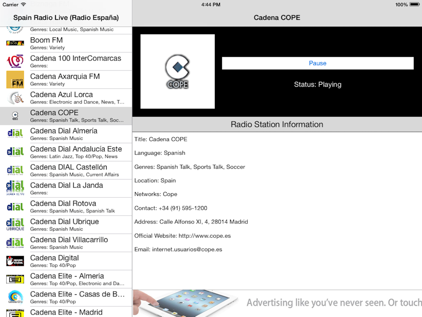Select Cadena DIAL Castellón station
The height and width of the screenshot is (317, 422).
[66, 170]
